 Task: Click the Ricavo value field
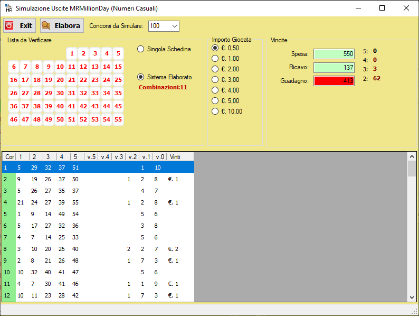point(334,68)
